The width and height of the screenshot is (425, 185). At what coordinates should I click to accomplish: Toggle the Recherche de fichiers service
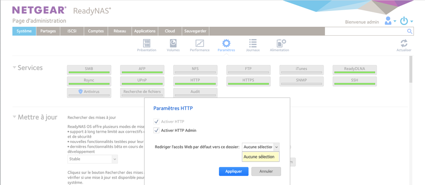click(x=142, y=92)
